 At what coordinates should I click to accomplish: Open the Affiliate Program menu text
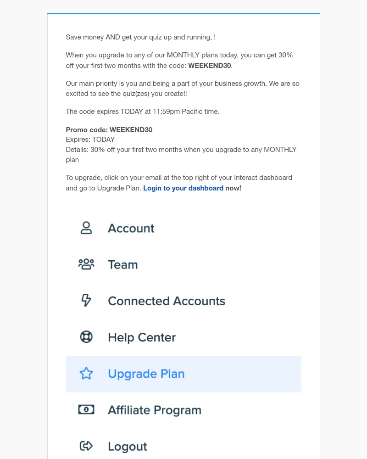(x=155, y=410)
